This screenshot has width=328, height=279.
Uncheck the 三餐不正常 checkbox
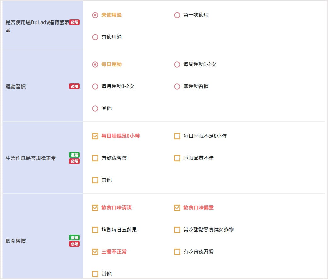(95, 252)
